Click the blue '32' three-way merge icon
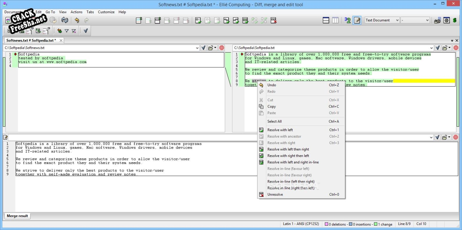The width and height of the screenshot is (462, 230). click(x=347, y=20)
